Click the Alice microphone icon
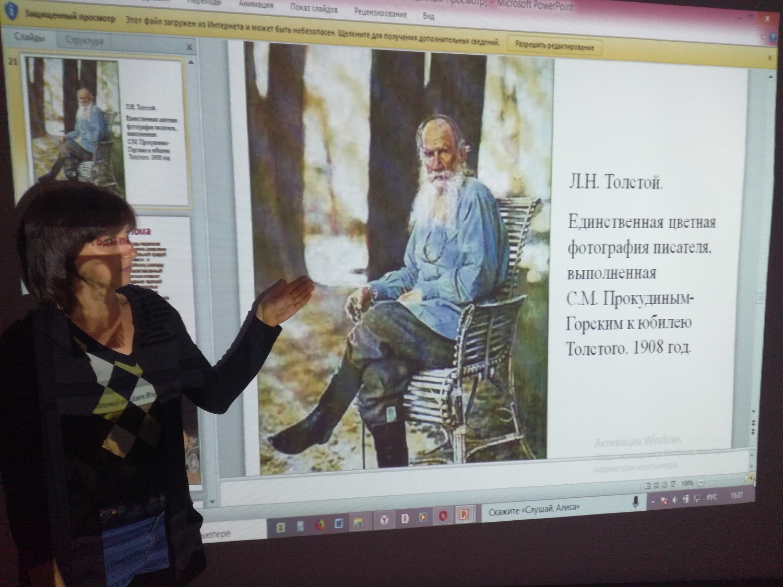 pos(636,502)
